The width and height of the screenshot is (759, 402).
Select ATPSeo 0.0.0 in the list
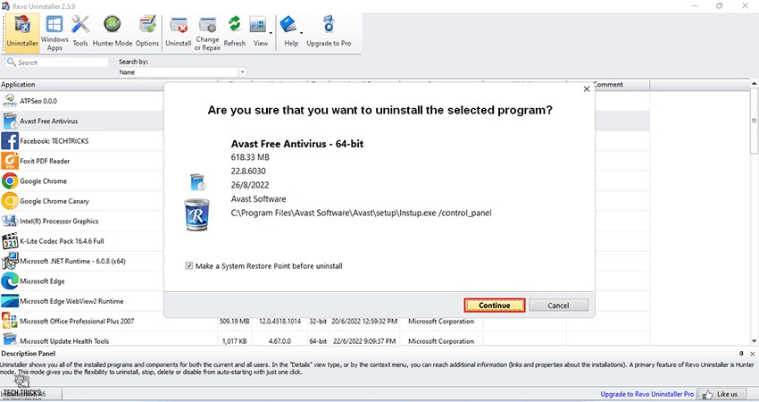click(x=82, y=101)
